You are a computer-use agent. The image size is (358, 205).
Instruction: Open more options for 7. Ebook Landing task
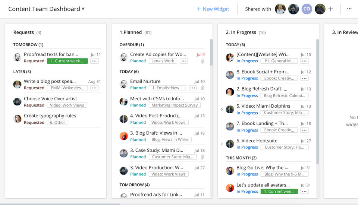point(304,130)
